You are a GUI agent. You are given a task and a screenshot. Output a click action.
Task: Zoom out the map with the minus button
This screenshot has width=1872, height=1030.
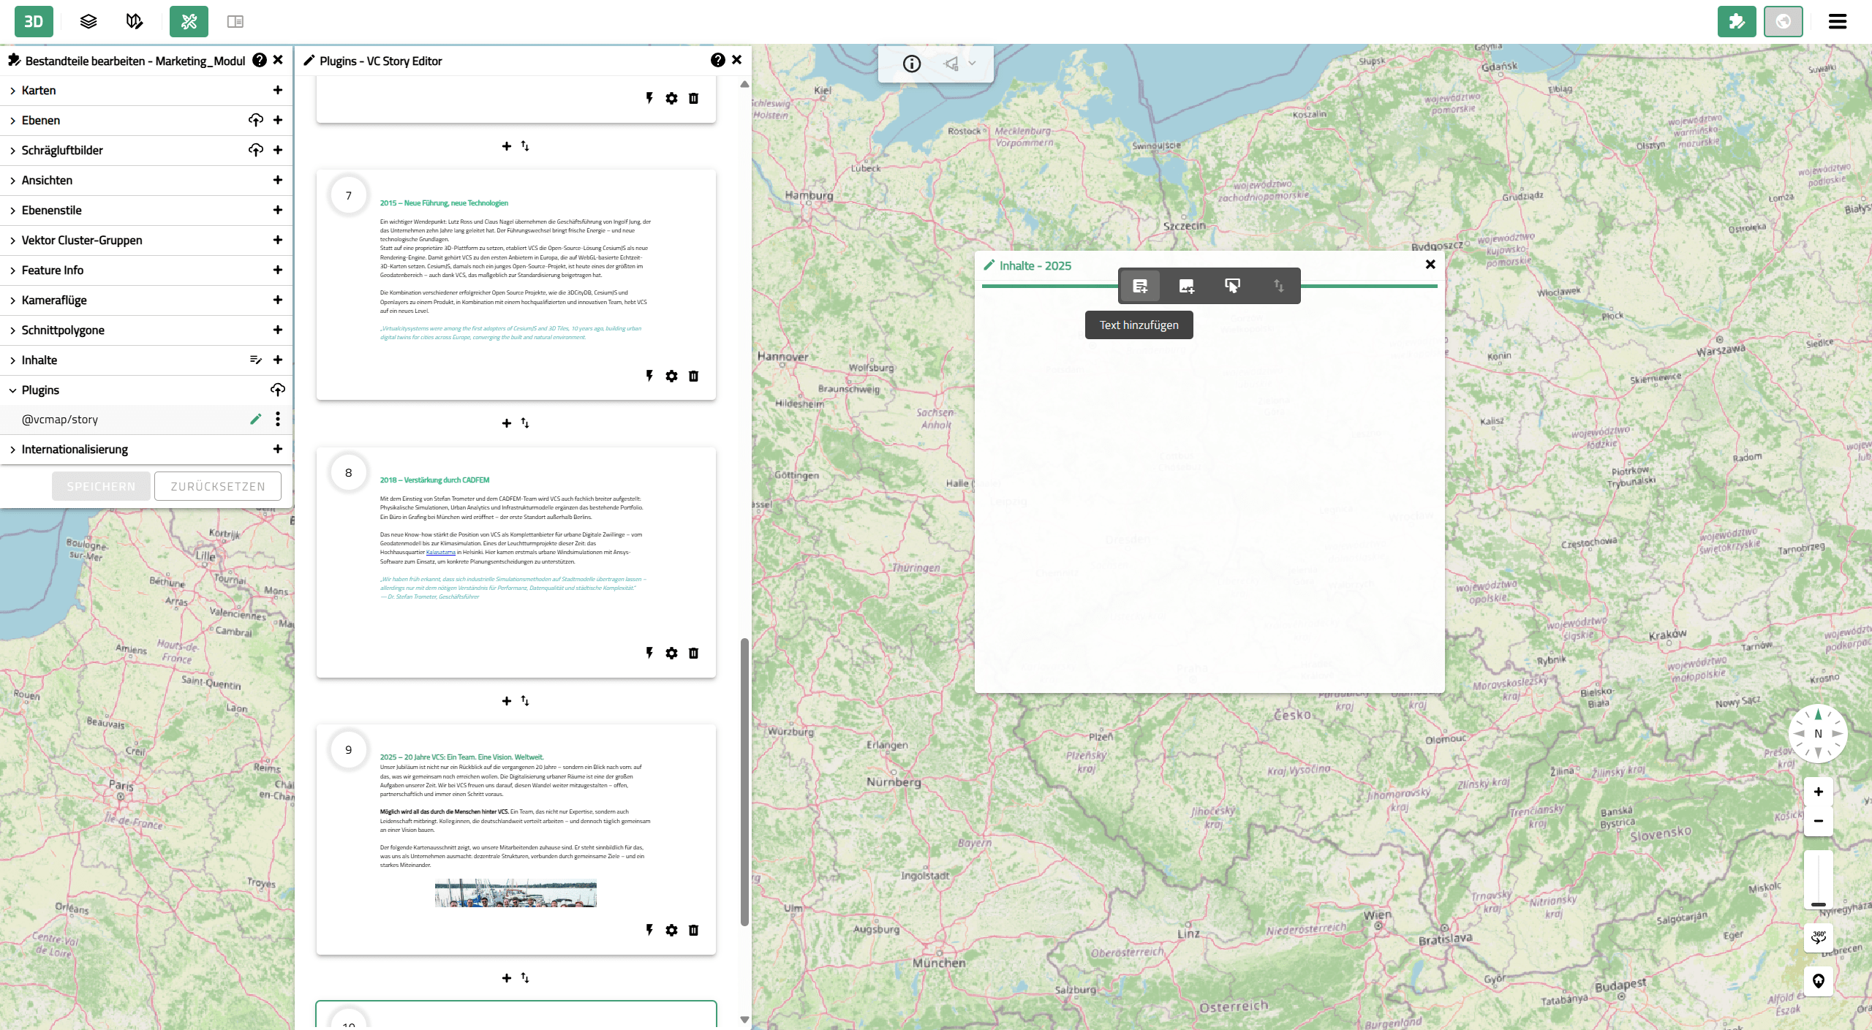pyautogui.click(x=1819, y=821)
